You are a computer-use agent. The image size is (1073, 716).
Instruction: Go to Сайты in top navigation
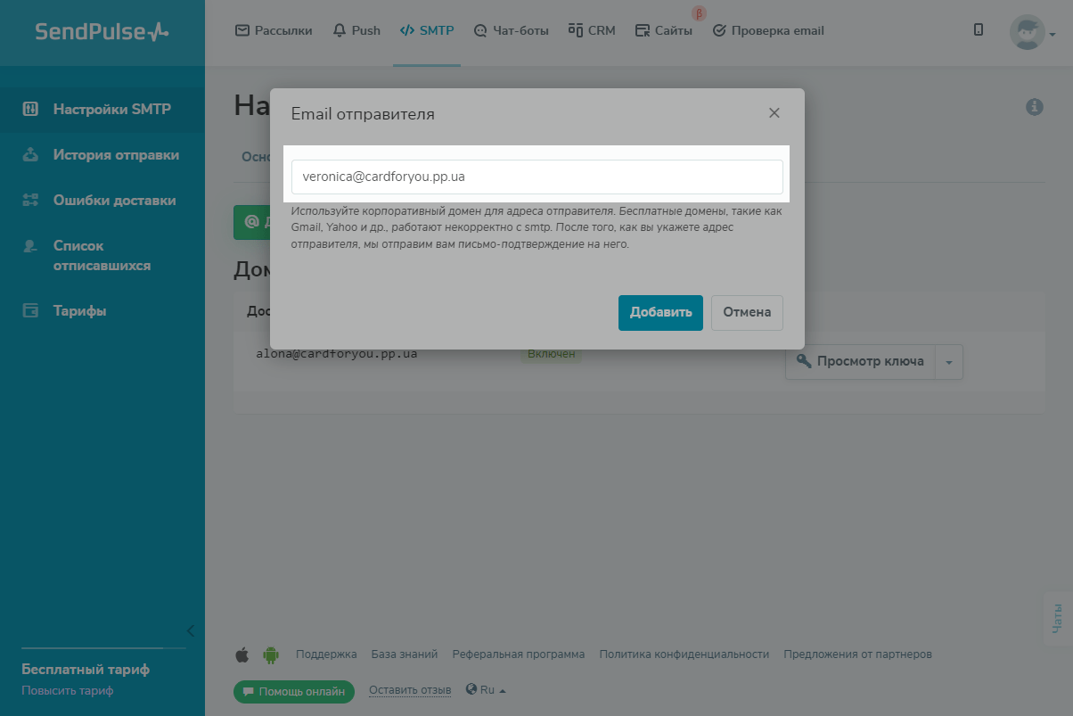click(664, 30)
